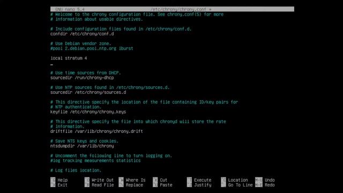The image size is (343, 193).
Task: Place cursor on 'keyfile /etc/chrony/chrony.keys' line
Action: tap(88, 112)
